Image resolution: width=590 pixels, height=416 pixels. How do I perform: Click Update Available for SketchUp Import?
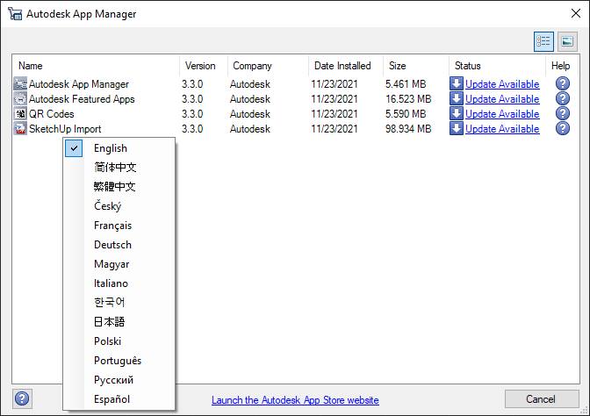(x=502, y=129)
